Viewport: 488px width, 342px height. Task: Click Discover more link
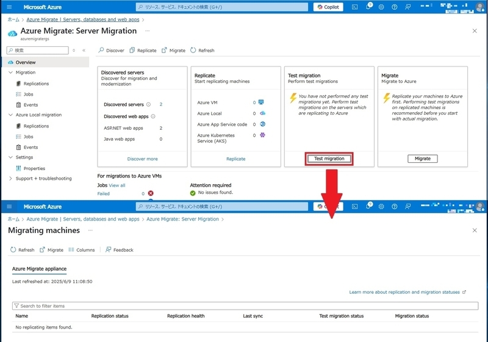coord(143,159)
